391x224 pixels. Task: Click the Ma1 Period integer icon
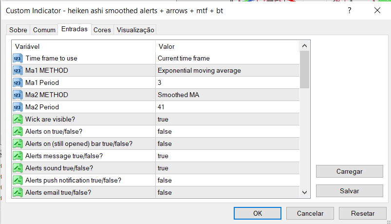click(18, 82)
